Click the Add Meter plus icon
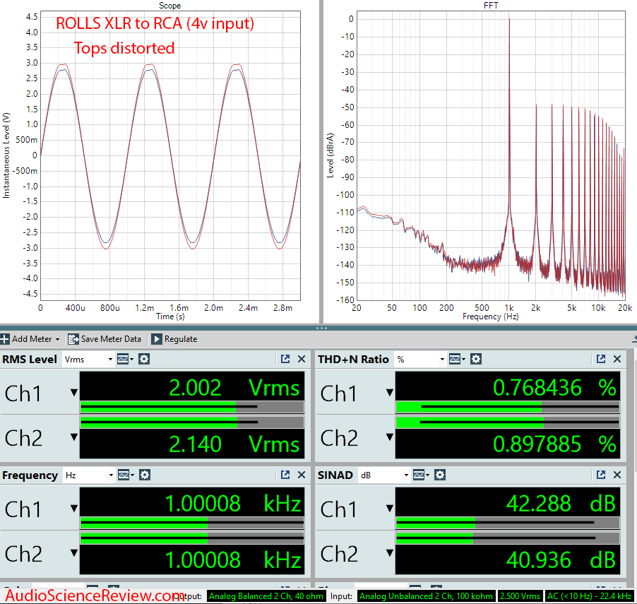The height and width of the screenshot is (604, 637). click(4, 339)
